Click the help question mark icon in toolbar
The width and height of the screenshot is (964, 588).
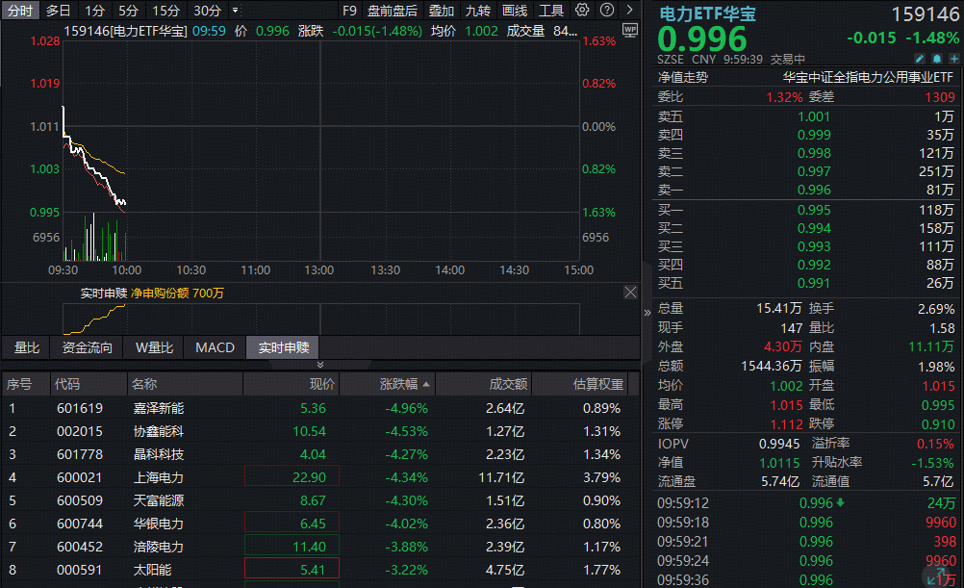pyautogui.click(x=607, y=11)
